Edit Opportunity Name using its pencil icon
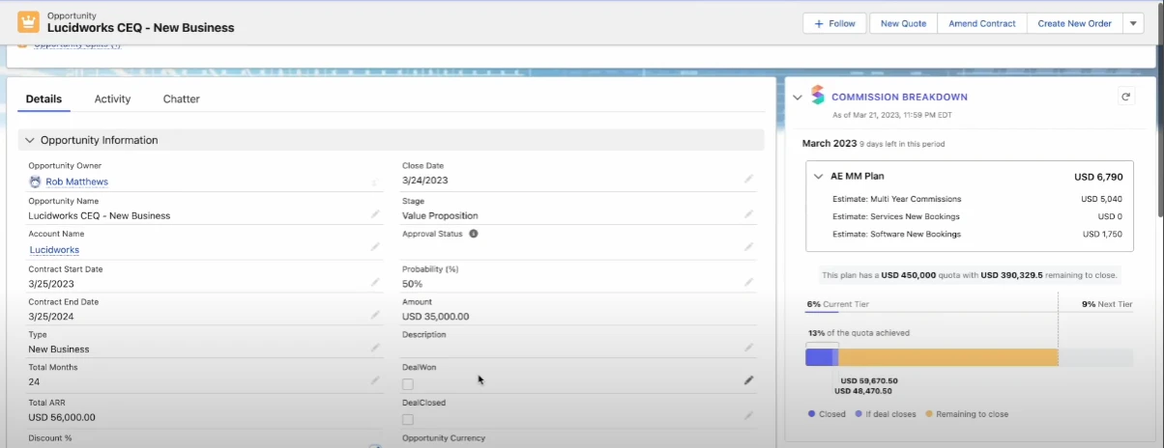The width and height of the screenshot is (1164, 448). (375, 214)
